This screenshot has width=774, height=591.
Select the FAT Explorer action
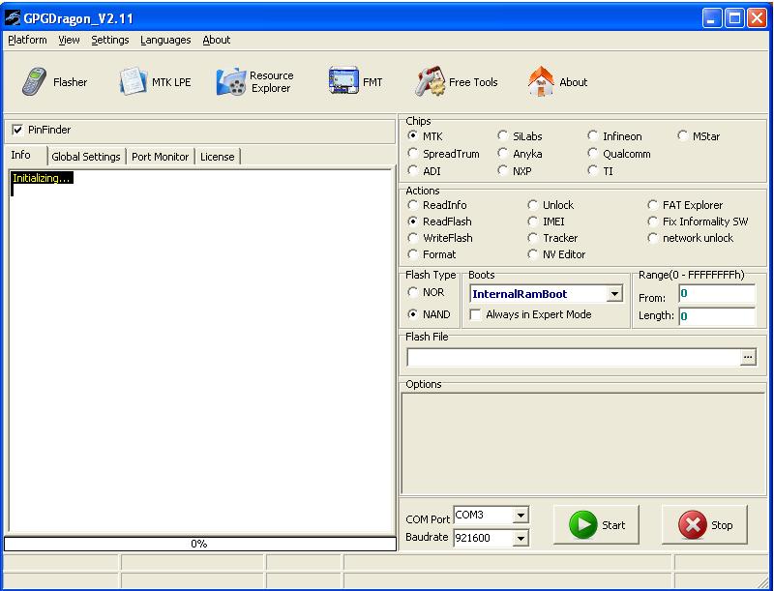point(652,204)
